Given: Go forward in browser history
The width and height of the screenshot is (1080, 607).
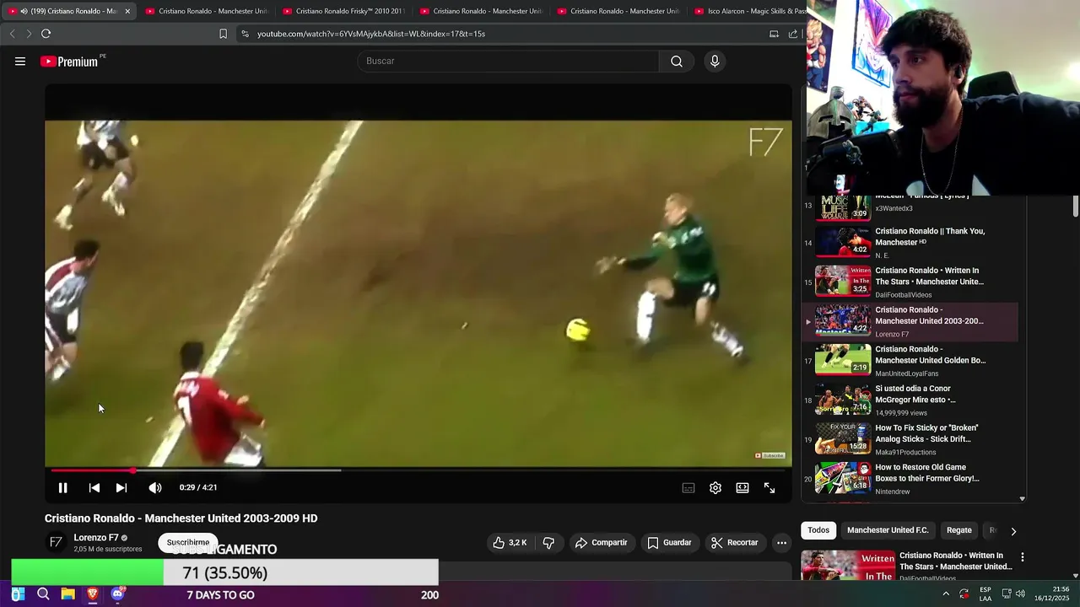Looking at the screenshot, I should 29,34.
